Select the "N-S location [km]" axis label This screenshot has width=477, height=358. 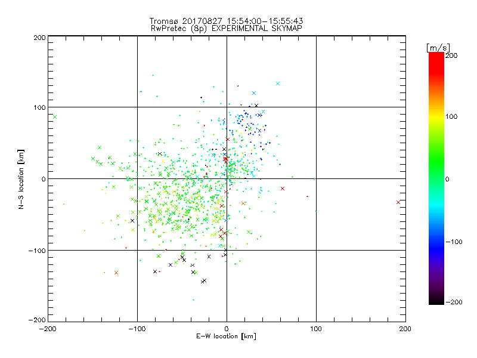21,179
